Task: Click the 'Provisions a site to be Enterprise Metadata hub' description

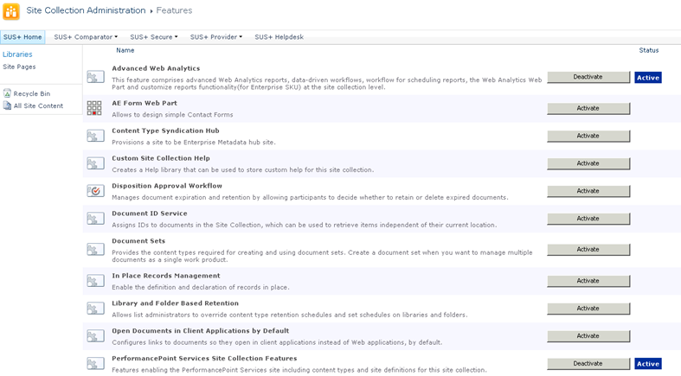Action: click(194, 143)
